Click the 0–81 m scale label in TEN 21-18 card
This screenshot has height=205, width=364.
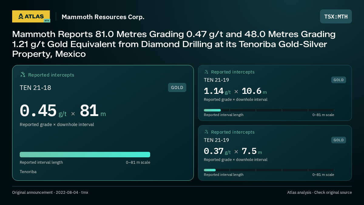[x=138, y=162]
